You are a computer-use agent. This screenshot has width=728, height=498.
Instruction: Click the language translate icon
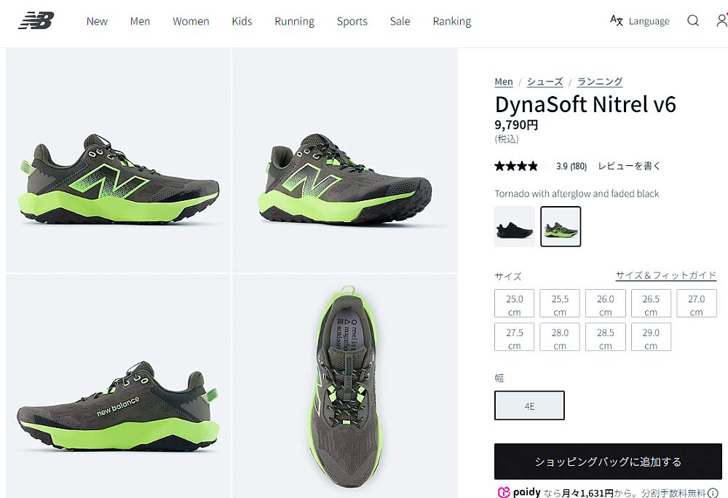(x=617, y=21)
